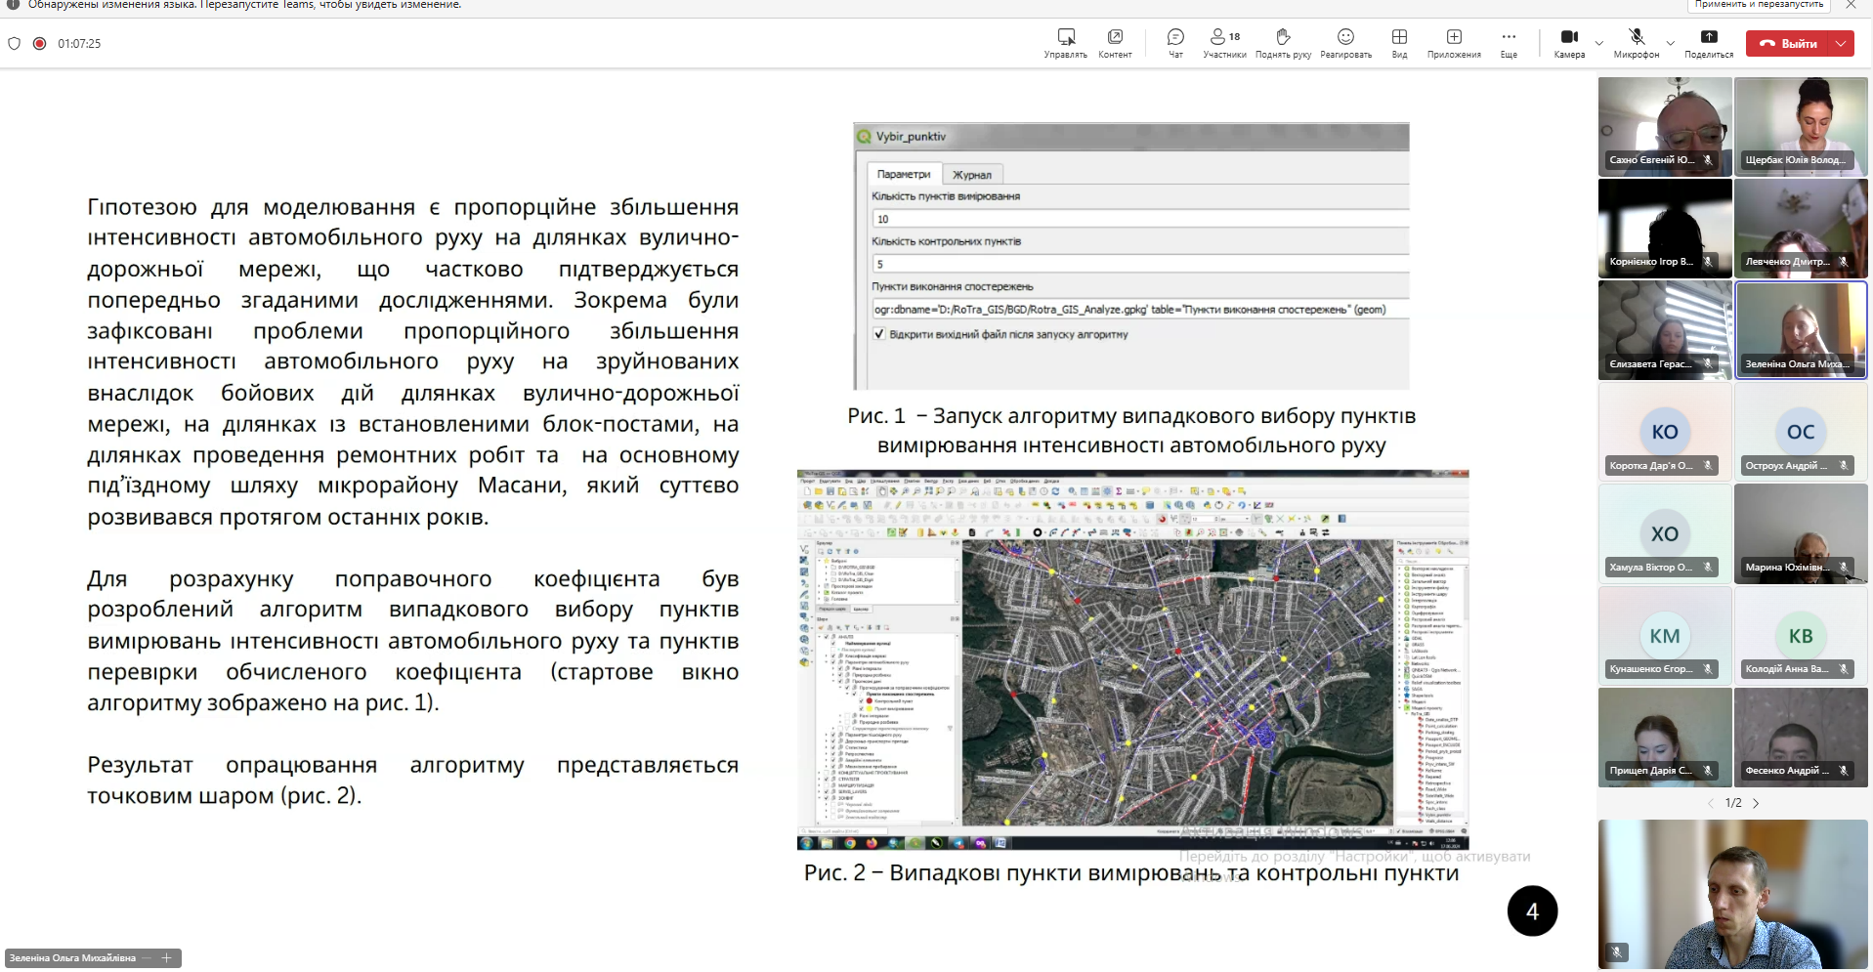1873x972 pixels.
Task: Click the presenter label Зеленіна Ольга Михайлівна
Action: 72,958
